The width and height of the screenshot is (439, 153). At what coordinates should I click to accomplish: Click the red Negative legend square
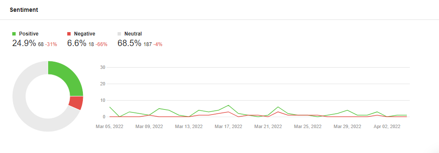click(x=69, y=34)
